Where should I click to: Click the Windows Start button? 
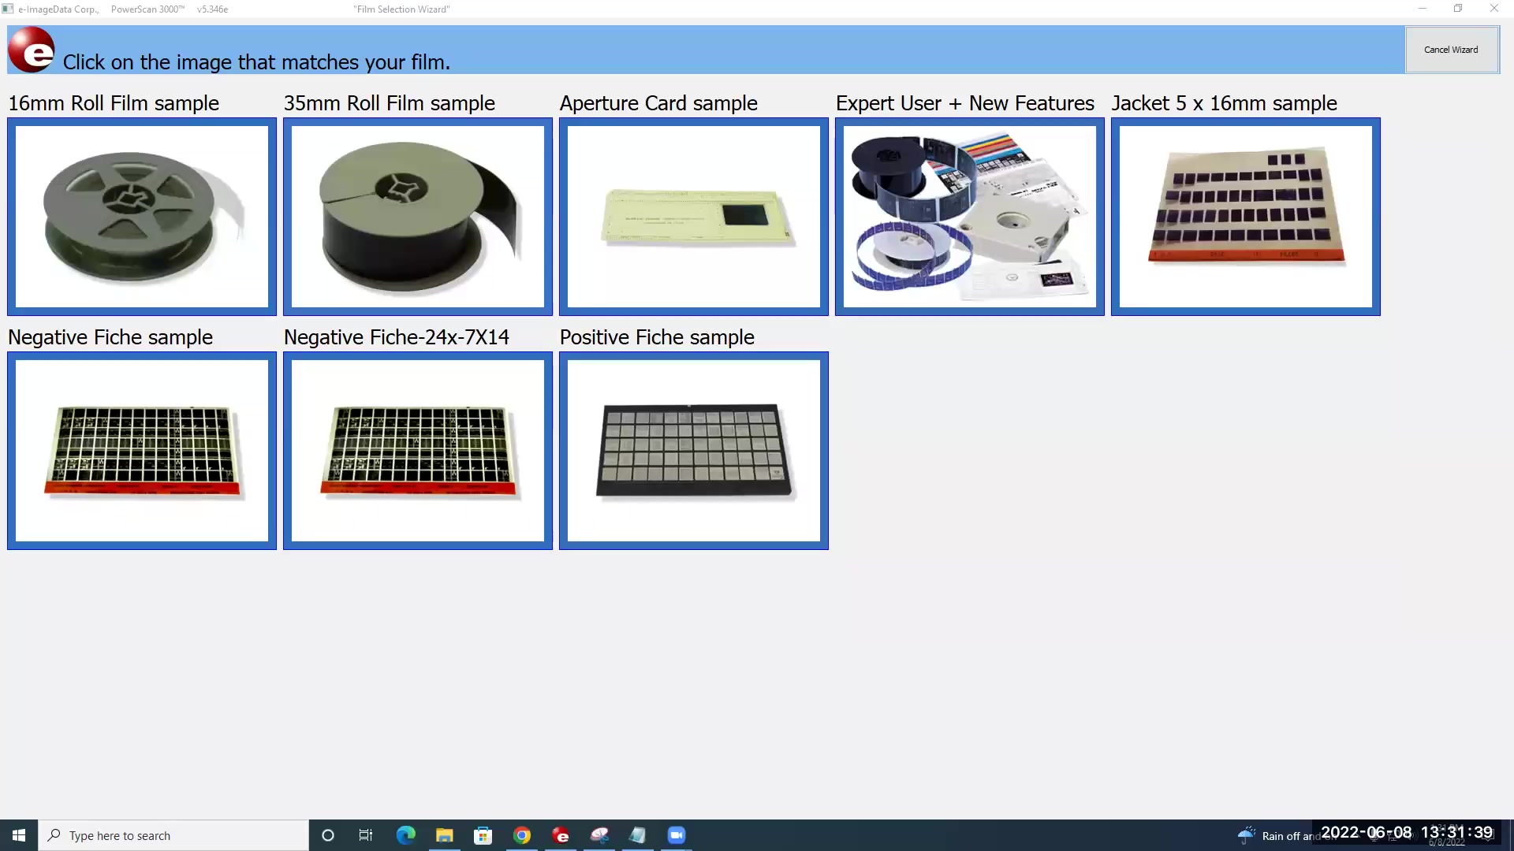pyautogui.click(x=18, y=834)
